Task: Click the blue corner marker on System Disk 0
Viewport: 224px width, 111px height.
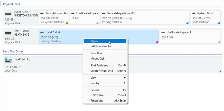Action: coord(219,22)
